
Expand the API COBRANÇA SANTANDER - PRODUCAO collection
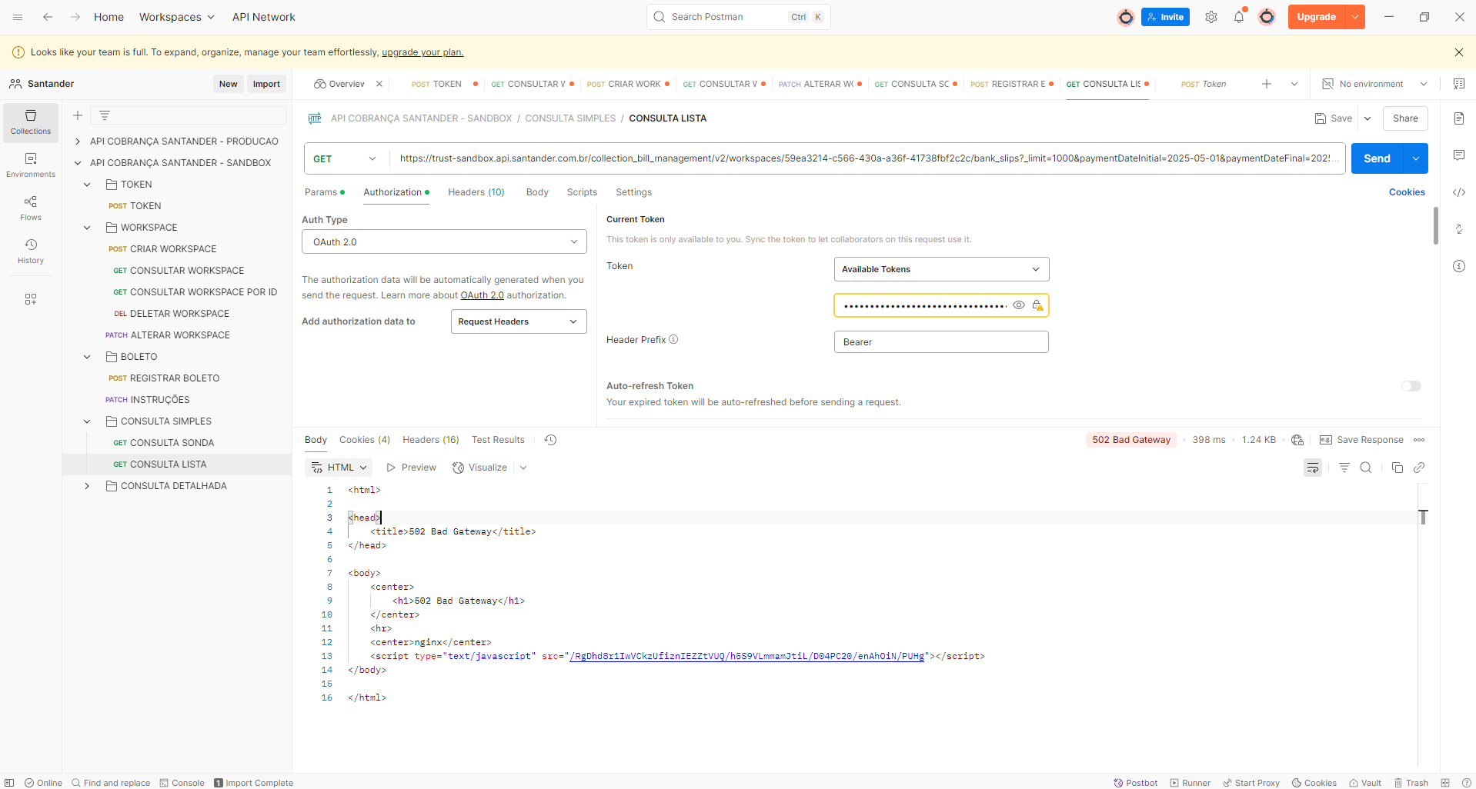78,141
